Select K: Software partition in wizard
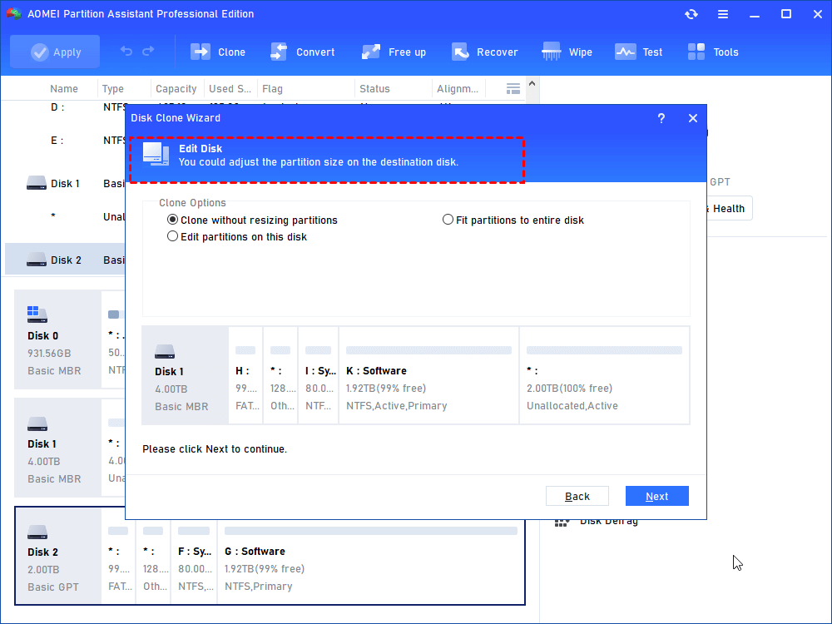 [428, 375]
